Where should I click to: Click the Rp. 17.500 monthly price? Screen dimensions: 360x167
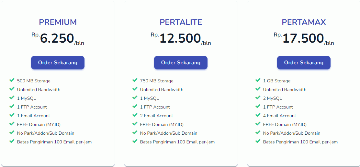point(303,39)
